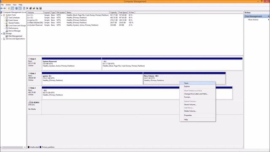Select the New Volume (W:) row in list
The image size is (270, 152).
pos(81,22)
